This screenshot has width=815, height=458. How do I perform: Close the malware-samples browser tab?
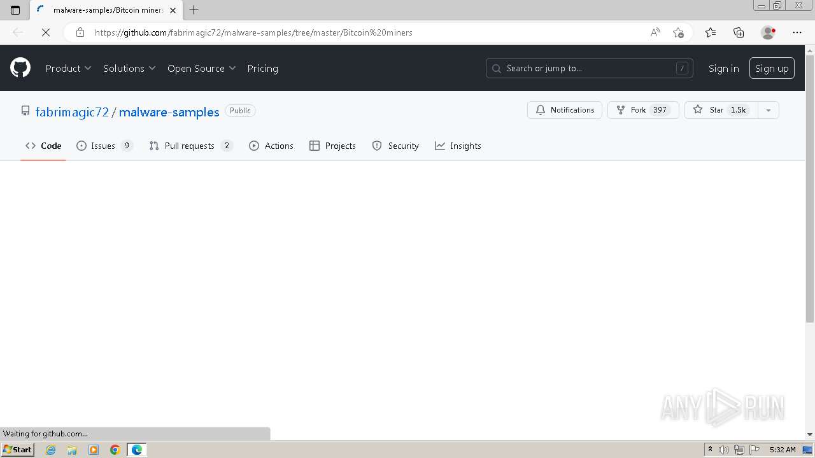pyautogui.click(x=173, y=10)
